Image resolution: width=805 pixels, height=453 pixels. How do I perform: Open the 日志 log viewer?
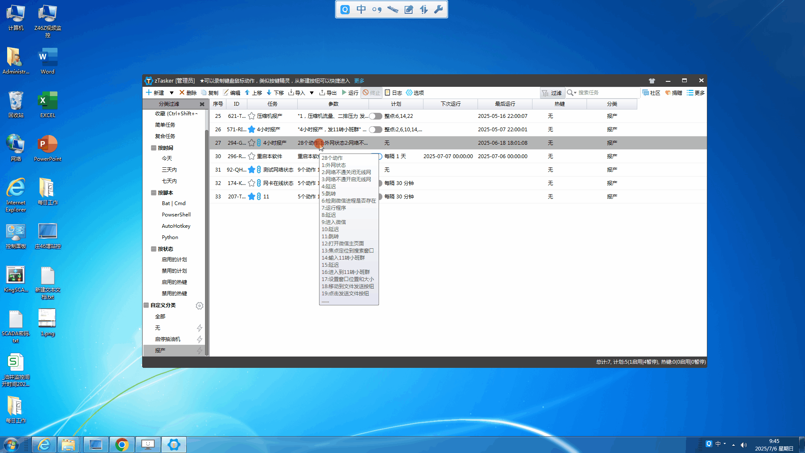point(393,93)
